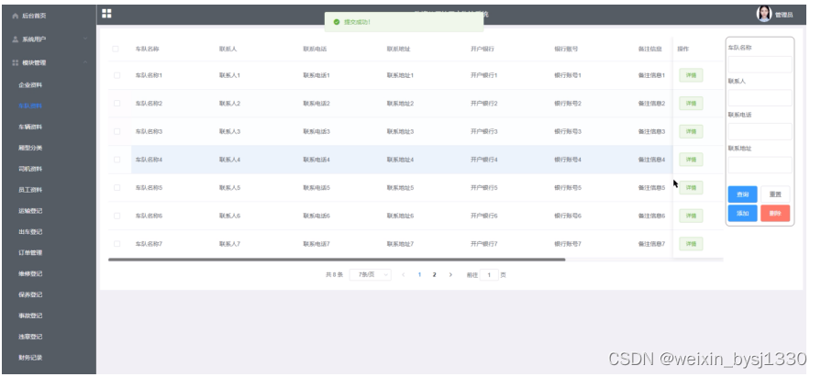Screen dimensions: 821x377
Task: Toggle the select-all checkbox in table header
Action: click(x=116, y=49)
